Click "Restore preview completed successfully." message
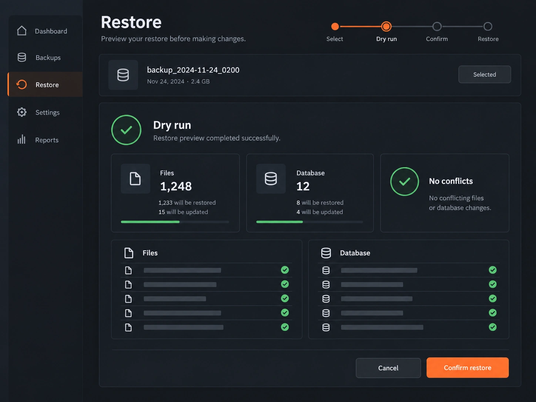 click(217, 138)
